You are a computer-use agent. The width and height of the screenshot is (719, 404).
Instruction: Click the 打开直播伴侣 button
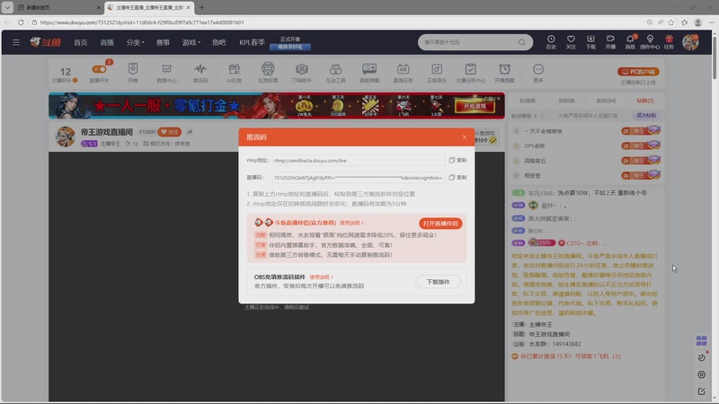click(x=440, y=224)
